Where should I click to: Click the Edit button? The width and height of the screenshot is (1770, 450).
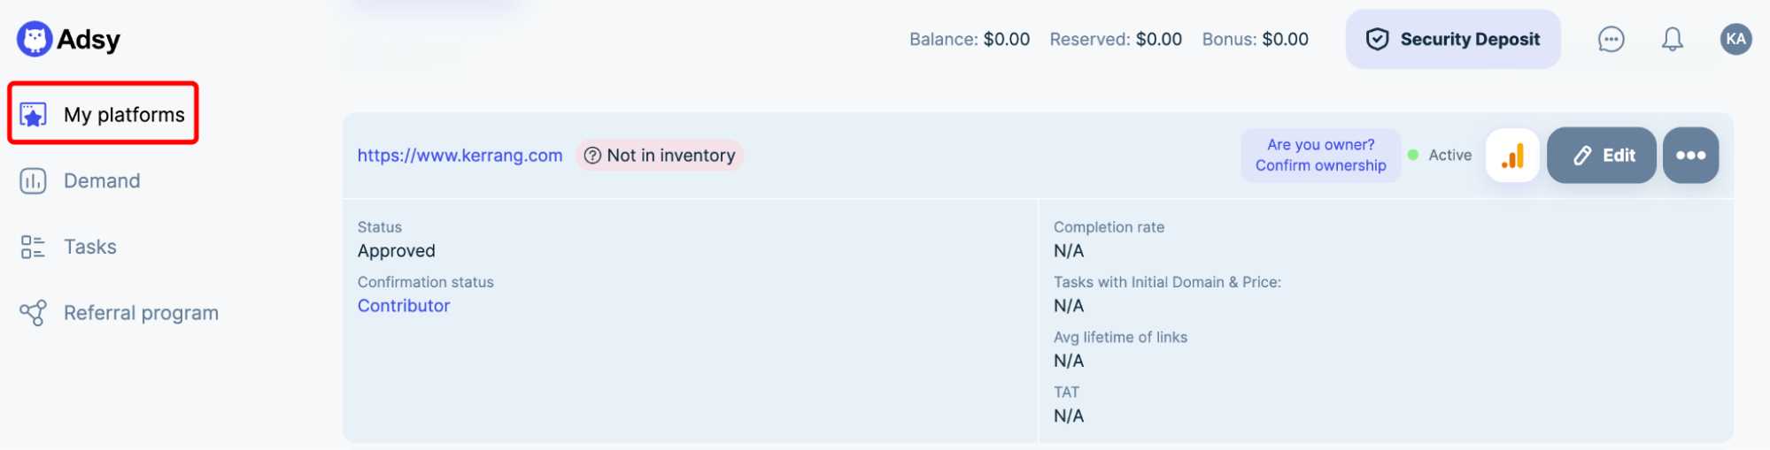pyautogui.click(x=1601, y=156)
